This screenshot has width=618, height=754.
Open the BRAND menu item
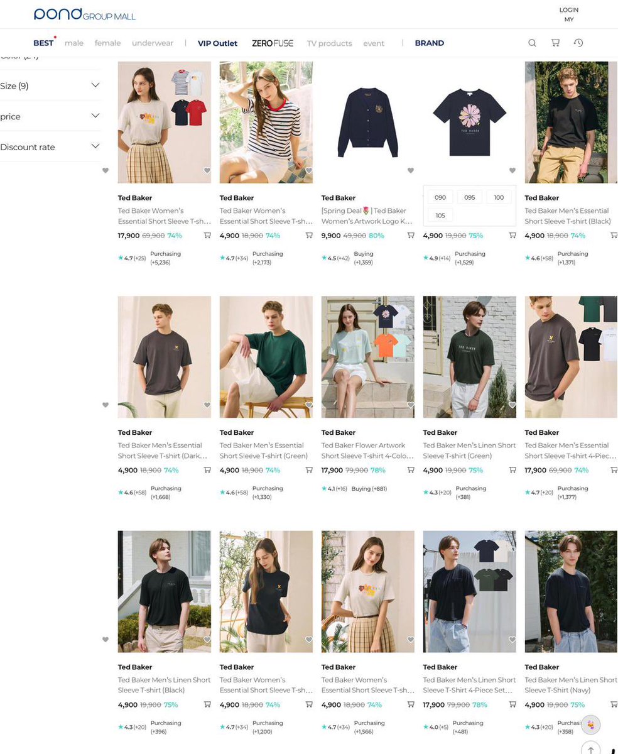point(430,43)
